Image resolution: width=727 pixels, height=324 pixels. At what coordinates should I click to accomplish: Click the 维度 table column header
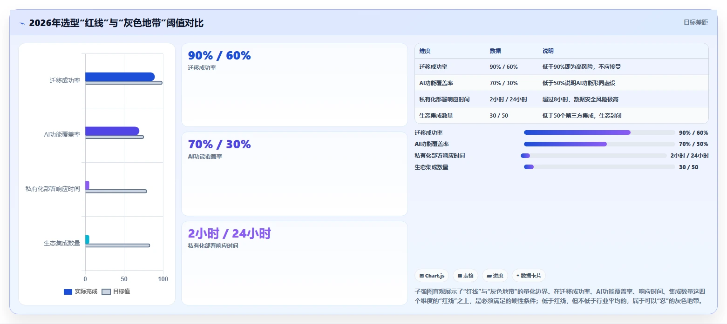(425, 51)
